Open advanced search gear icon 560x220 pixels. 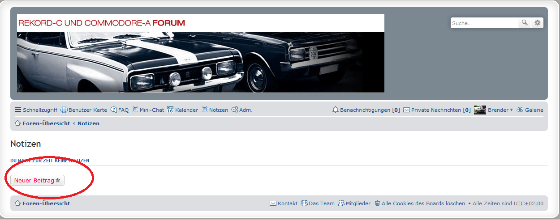tap(538, 23)
